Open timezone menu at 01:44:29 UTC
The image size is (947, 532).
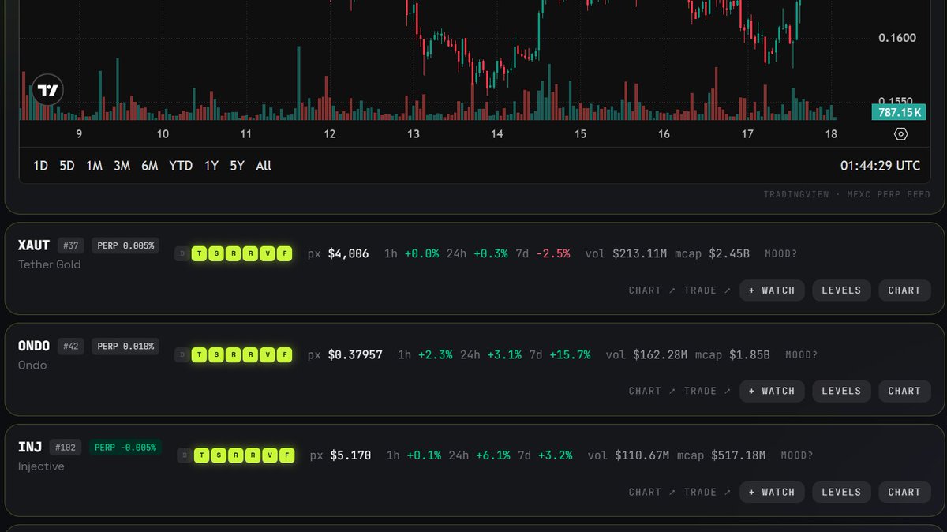click(880, 166)
